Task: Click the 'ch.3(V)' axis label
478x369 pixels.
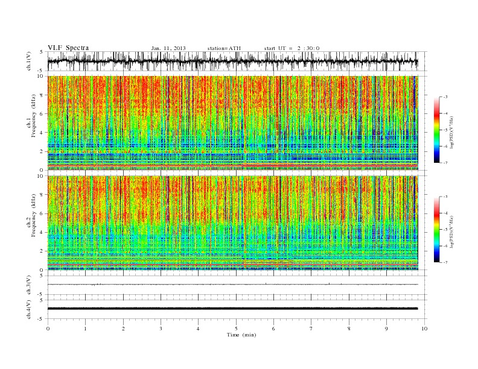Action: click(x=29, y=285)
